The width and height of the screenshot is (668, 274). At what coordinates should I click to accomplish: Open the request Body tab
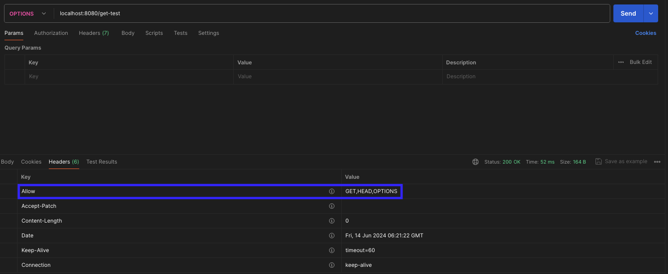tap(128, 33)
